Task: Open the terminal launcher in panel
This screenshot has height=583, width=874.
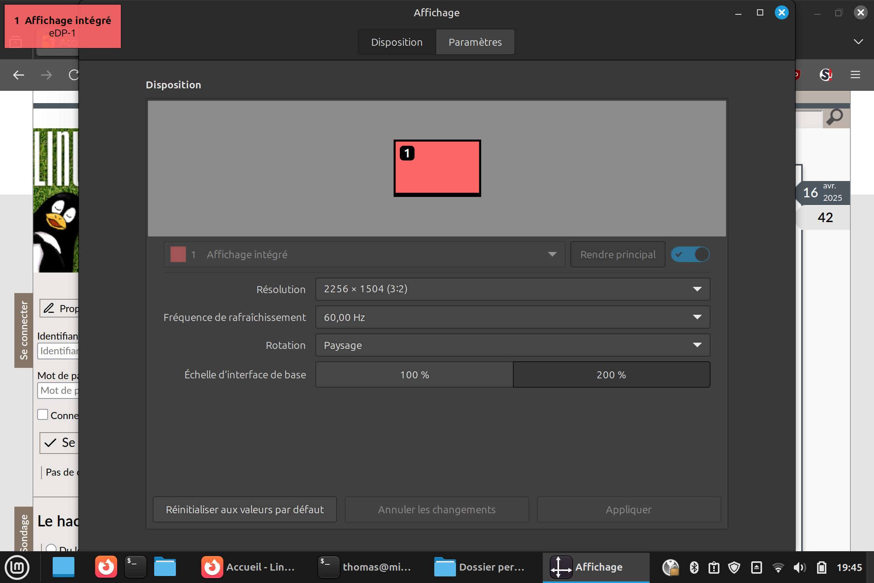Action: click(x=135, y=567)
